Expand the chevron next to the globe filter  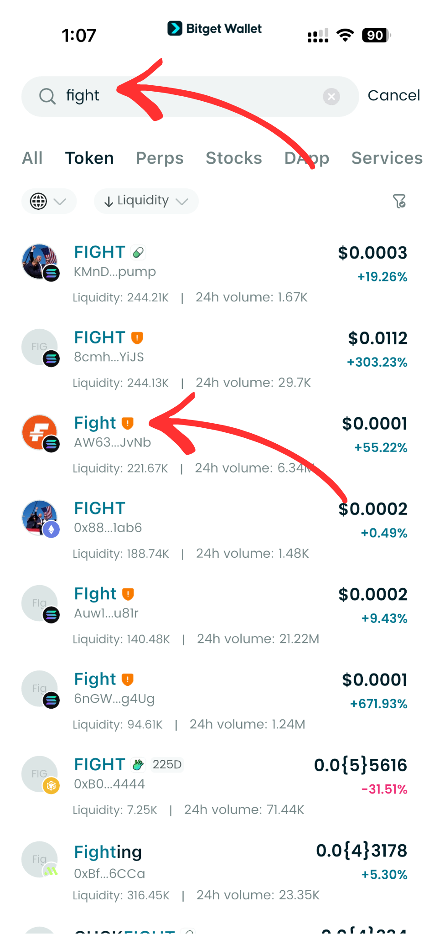[x=60, y=201]
